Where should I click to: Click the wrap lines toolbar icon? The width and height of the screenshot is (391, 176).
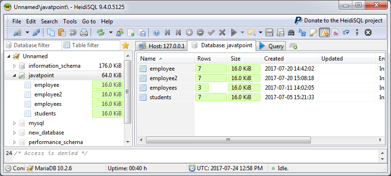(346, 32)
